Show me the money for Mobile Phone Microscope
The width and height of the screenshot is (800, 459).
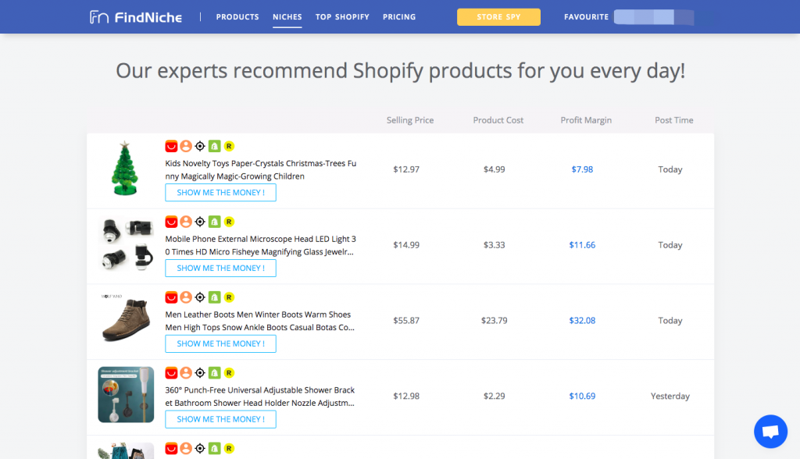[x=220, y=269]
